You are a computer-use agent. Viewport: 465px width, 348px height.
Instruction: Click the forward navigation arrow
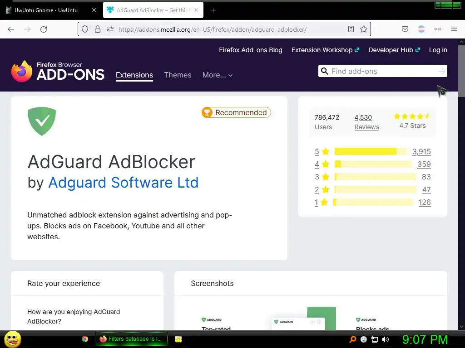(x=27, y=29)
